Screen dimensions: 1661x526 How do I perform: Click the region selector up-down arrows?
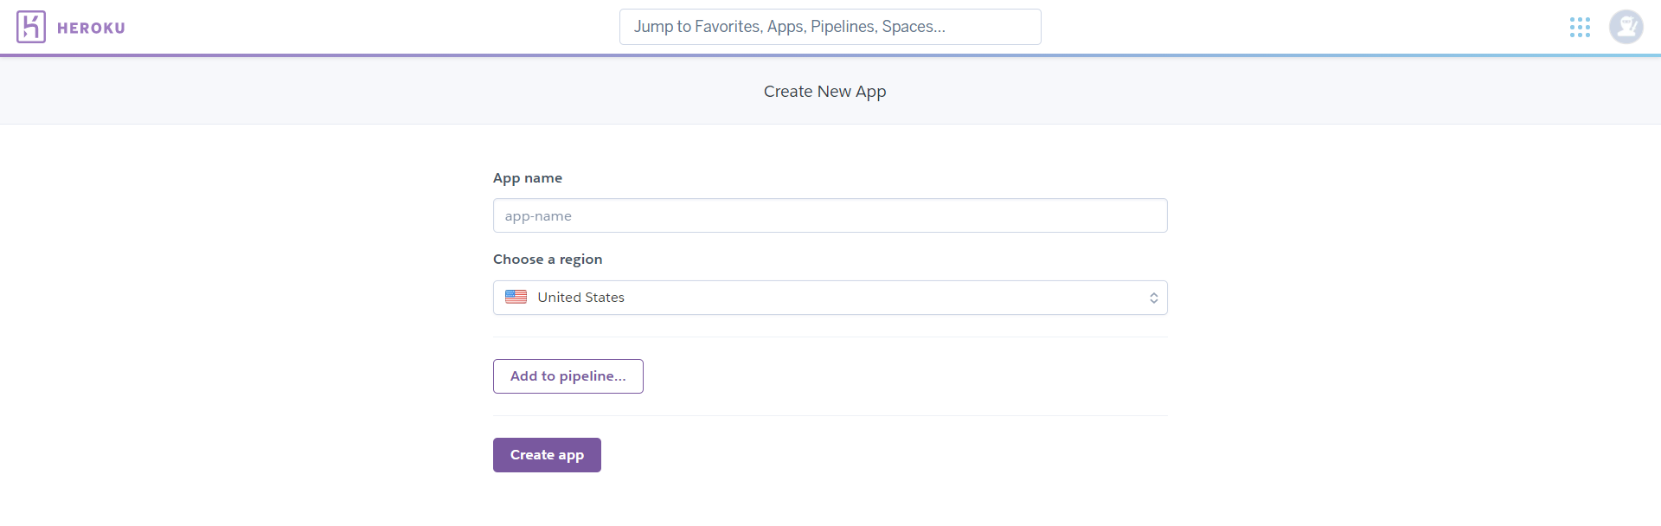point(1153,298)
